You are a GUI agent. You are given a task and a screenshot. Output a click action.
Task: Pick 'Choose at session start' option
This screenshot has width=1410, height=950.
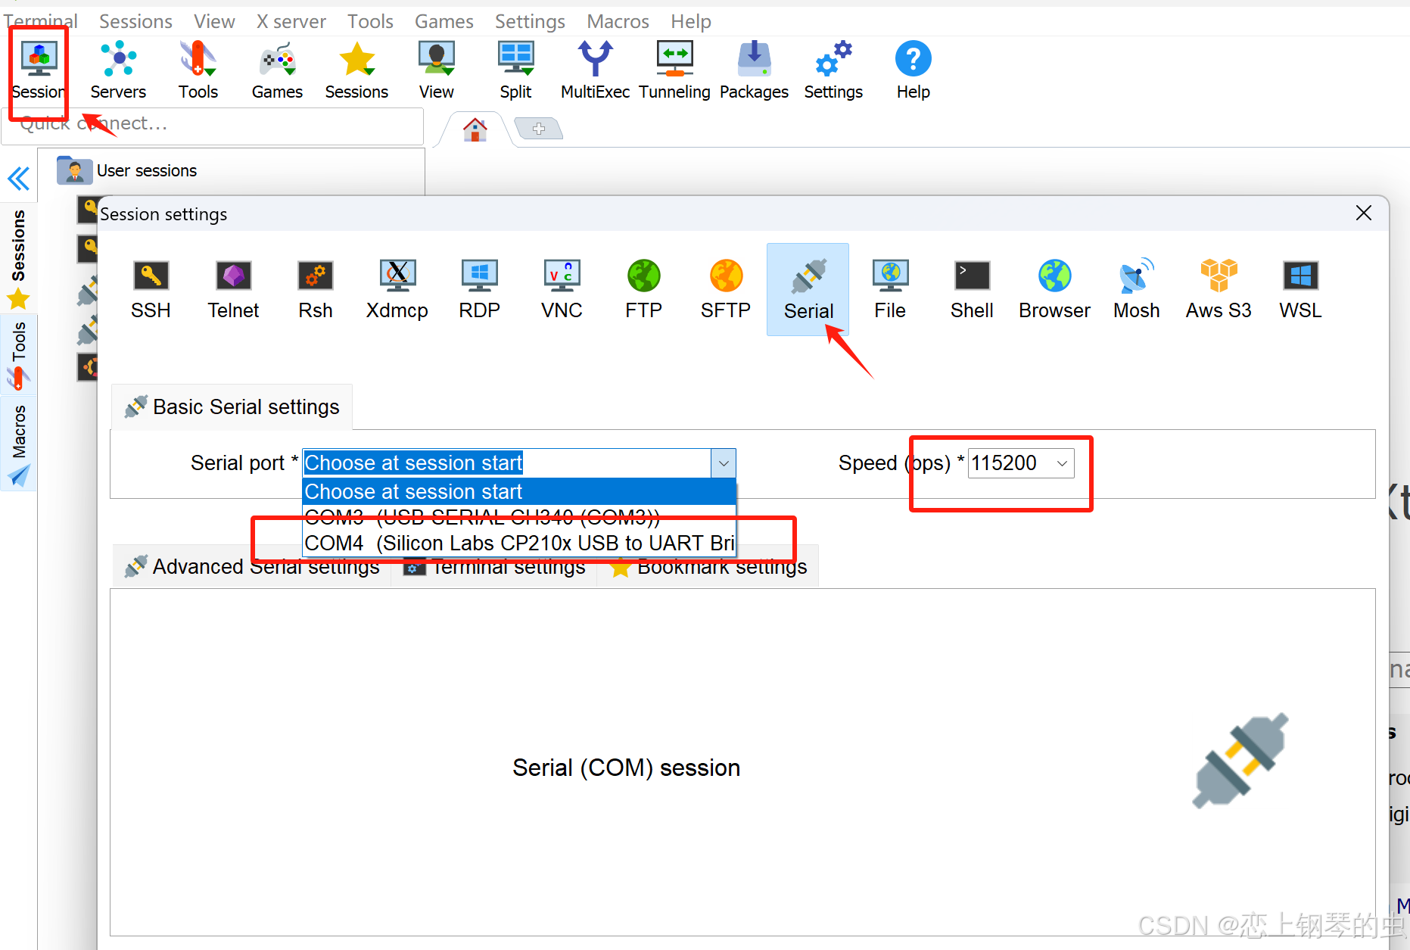click(x=519, y=492)
